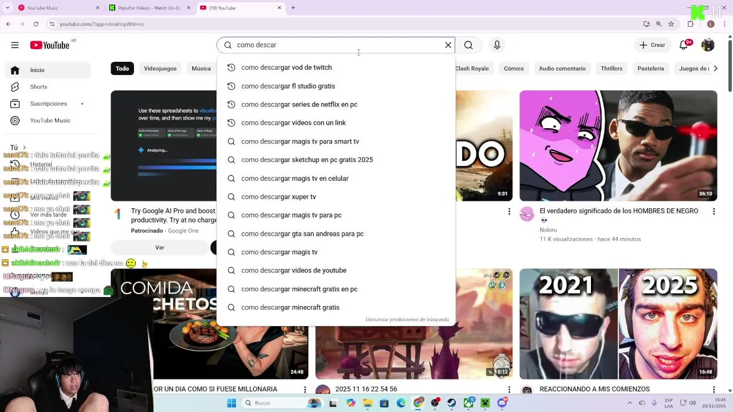Open Discord from the taskbar
This screenshot has height=412, width=733.
click(502, 403)
